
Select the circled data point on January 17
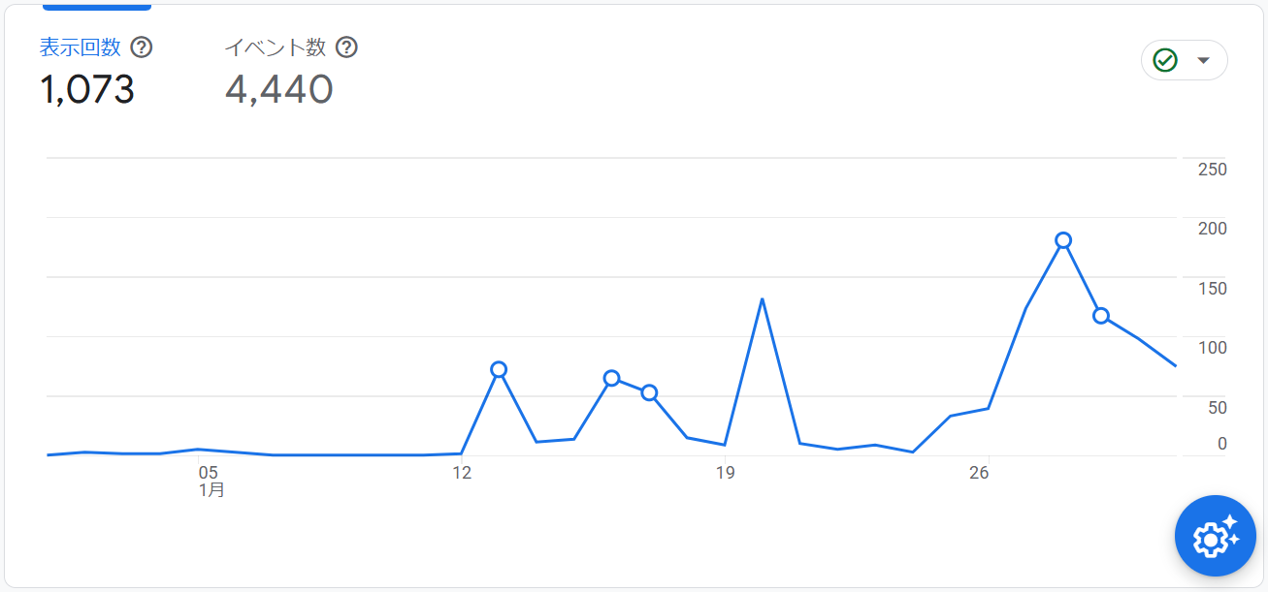pos(649,392)
